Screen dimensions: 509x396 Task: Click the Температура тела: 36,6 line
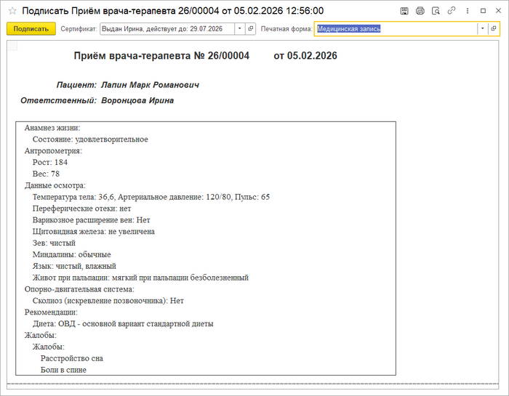tap(151, 197)
